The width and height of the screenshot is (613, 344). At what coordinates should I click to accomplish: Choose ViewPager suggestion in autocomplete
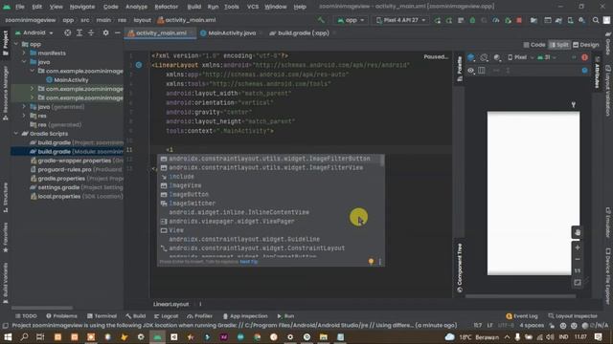270,221
